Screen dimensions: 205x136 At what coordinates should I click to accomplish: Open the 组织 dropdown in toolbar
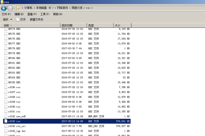(x=7, y=19)
